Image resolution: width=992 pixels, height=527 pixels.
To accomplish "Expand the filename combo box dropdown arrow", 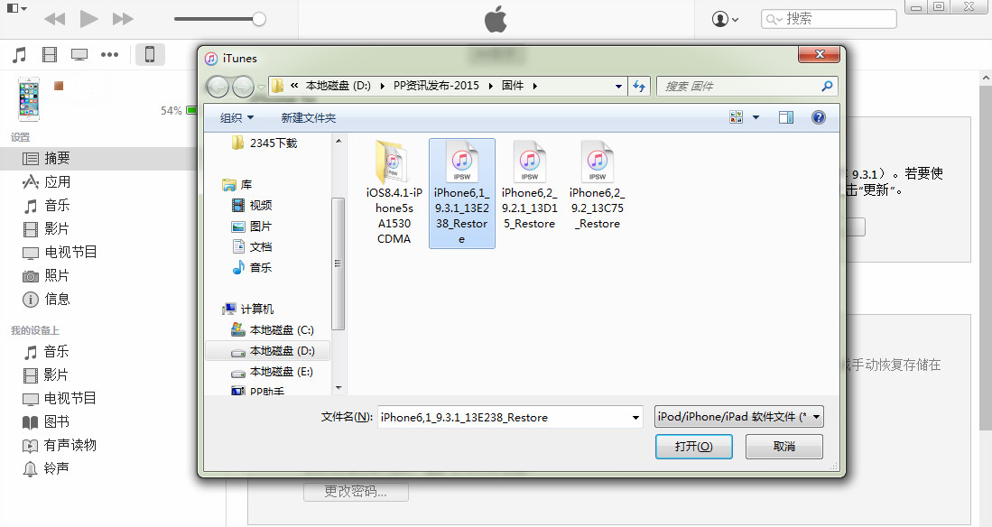I will [x=635, y=417].
